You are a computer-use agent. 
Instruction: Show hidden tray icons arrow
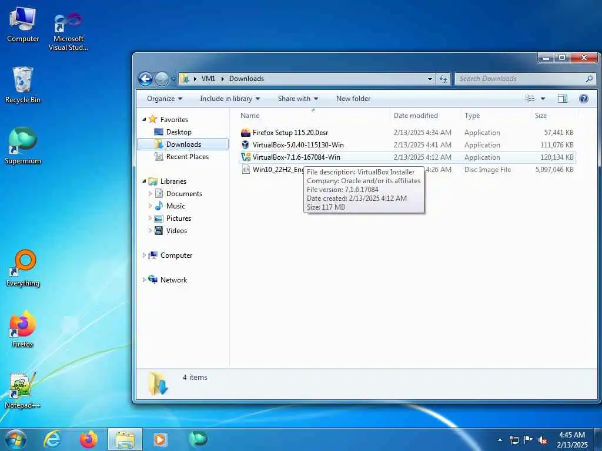click(500, 440)
